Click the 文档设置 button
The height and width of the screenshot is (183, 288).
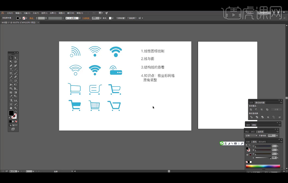point(121,18)
